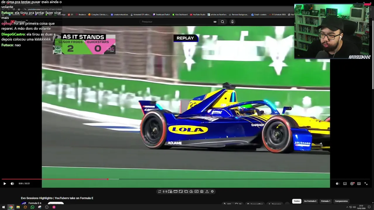Open pop-up player from enhancer toolbar

pos(186,191)
